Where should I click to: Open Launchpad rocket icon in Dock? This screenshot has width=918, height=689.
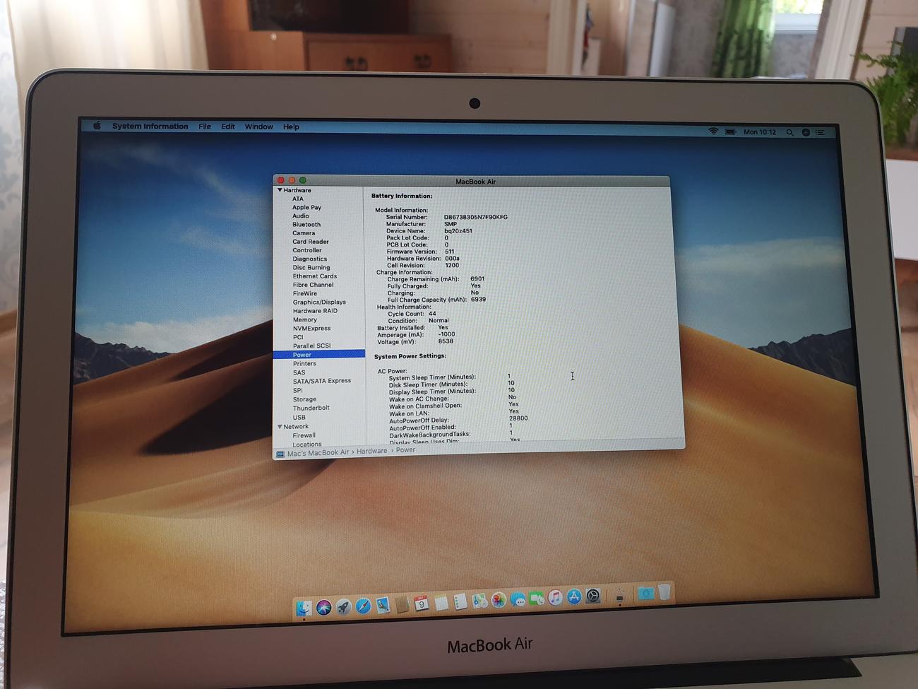tap(343, 606)
